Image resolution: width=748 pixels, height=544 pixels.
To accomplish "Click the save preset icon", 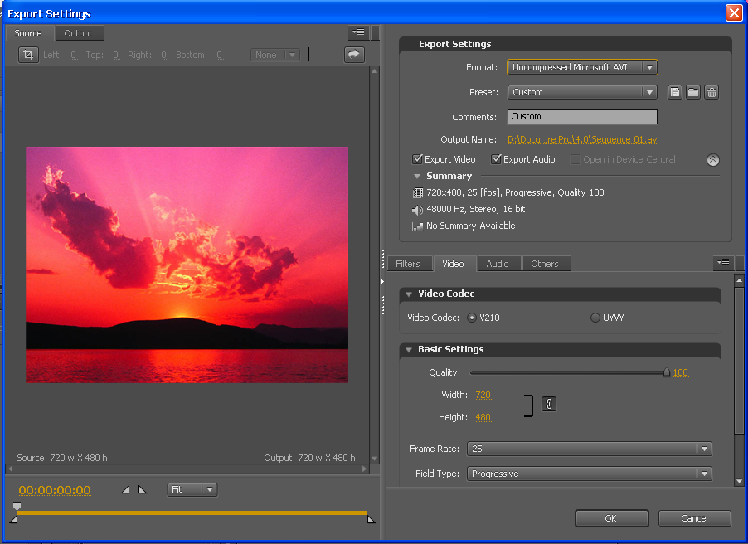I will point(675,92).
